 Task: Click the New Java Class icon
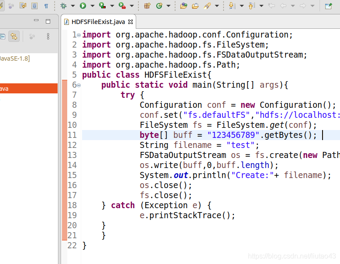159,6
